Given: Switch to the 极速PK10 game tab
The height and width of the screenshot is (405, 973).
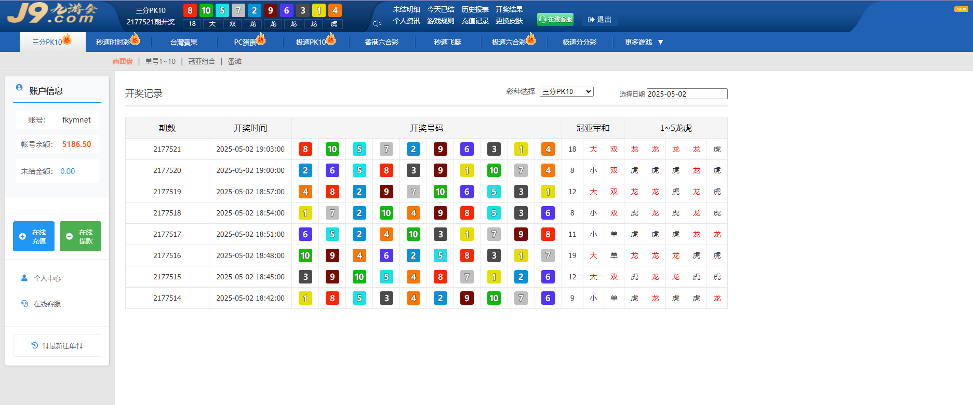Looking at the screenshot, I should tap(311, 42).
